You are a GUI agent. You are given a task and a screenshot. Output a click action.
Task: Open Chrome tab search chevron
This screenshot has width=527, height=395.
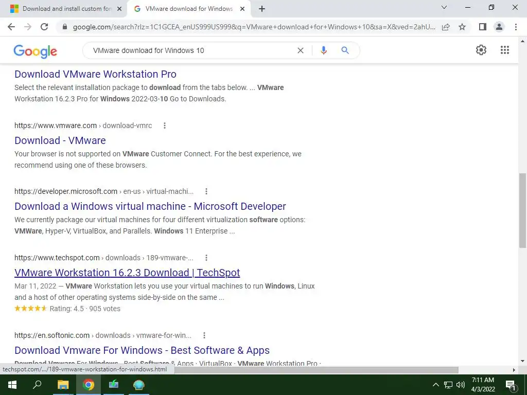[x=444, y=7]
